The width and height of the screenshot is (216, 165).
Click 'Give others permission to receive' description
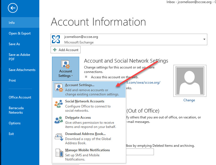pos(90,122)
